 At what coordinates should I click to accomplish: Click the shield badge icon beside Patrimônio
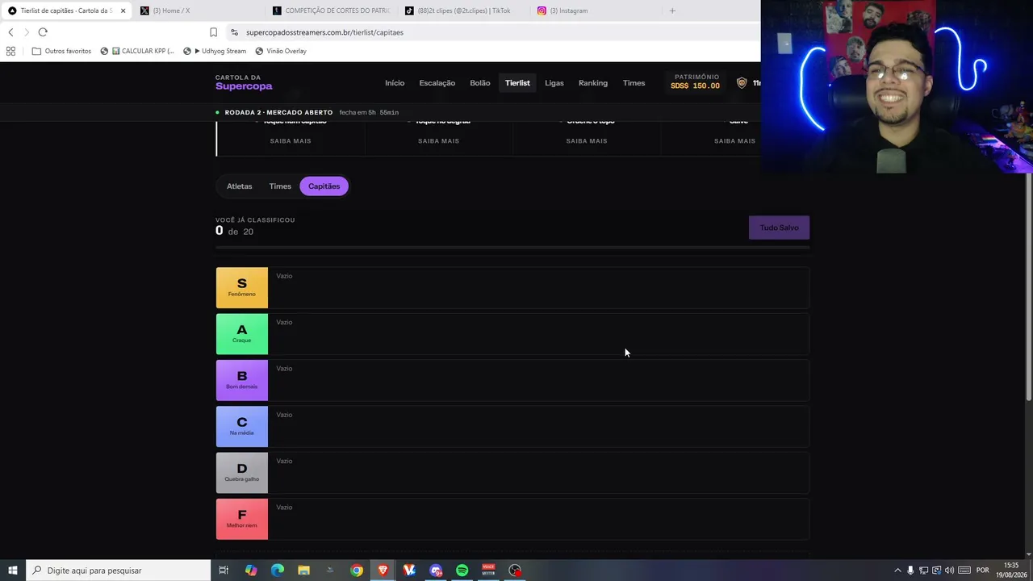pos(742,83)
